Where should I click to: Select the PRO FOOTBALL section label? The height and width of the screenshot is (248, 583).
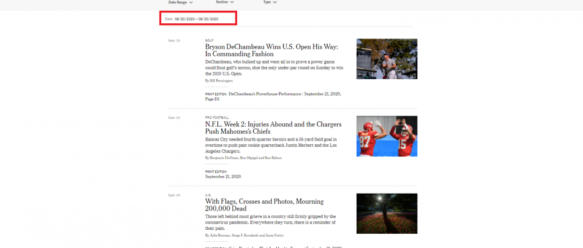click(217, 118)
